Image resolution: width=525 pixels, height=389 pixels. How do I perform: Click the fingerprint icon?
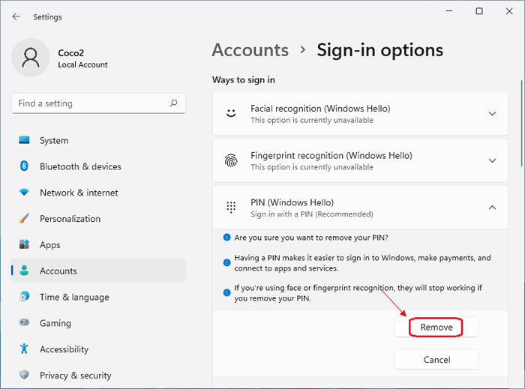coord(231,160)
